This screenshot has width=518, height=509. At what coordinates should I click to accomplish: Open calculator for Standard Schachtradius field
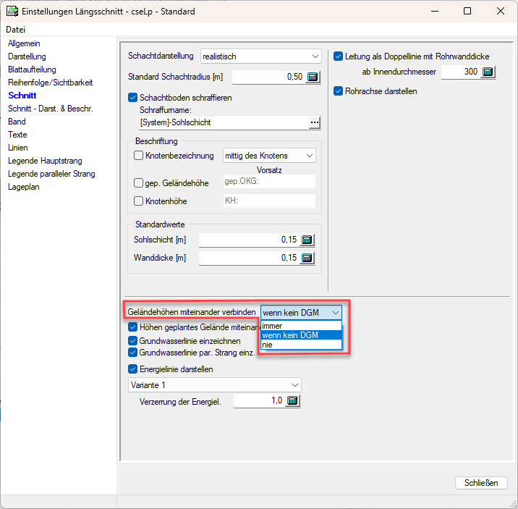point(313,77)
